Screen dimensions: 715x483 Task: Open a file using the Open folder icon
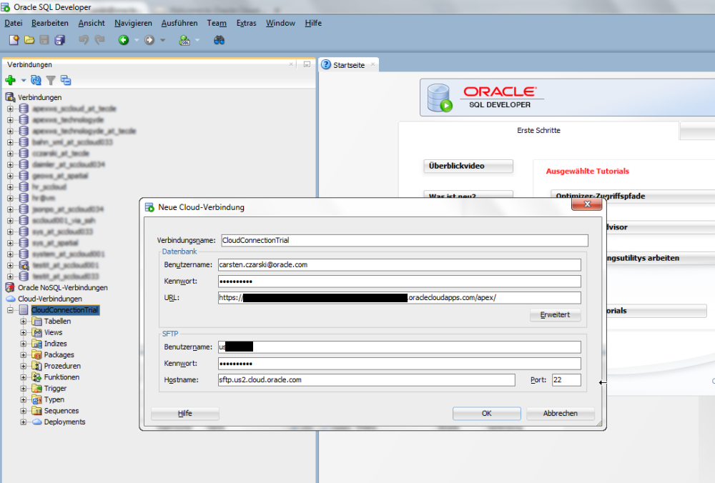pos(28,40)
